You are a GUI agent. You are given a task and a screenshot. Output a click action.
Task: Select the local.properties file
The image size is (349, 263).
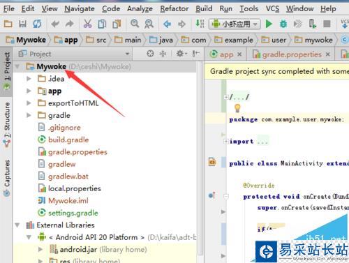point(69,188)
